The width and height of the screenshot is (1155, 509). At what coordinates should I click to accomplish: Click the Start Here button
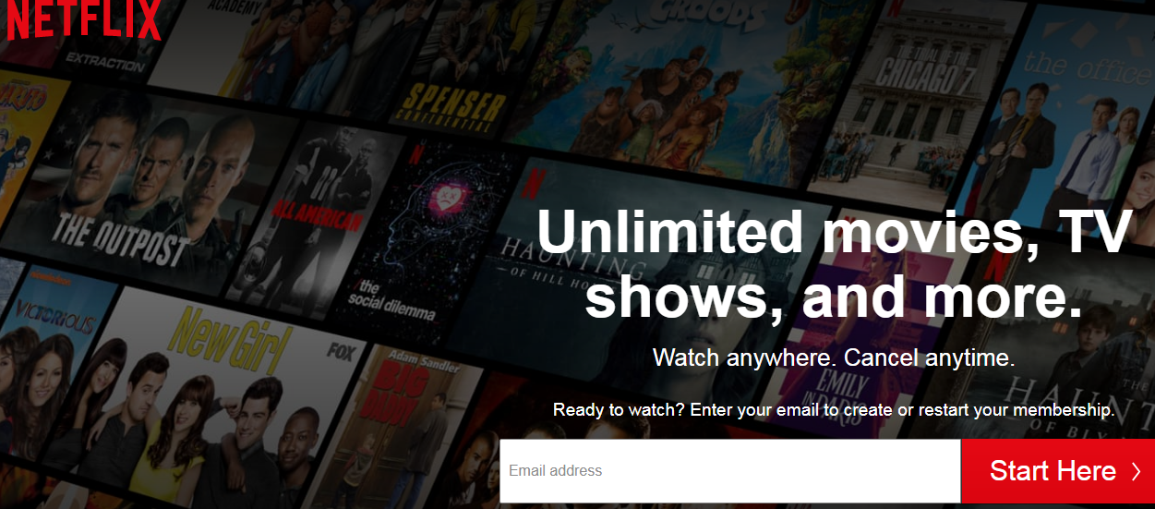coord(1058,471)
